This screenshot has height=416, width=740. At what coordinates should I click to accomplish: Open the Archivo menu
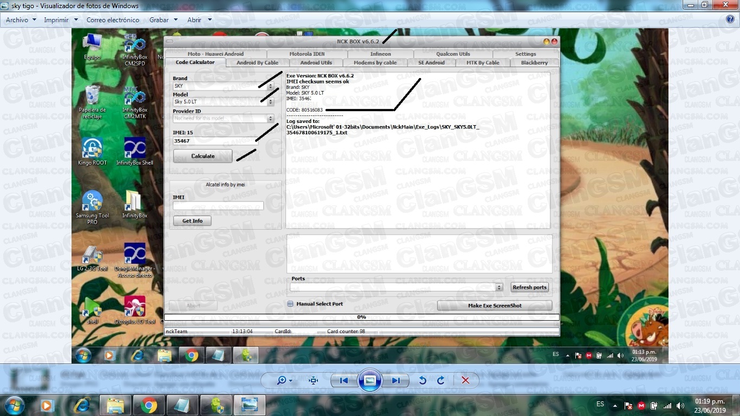[x=21, y=19]
